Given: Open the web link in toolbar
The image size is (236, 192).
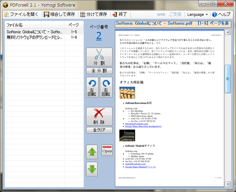Looking at the screenshot, I should [x=161, y=15].
